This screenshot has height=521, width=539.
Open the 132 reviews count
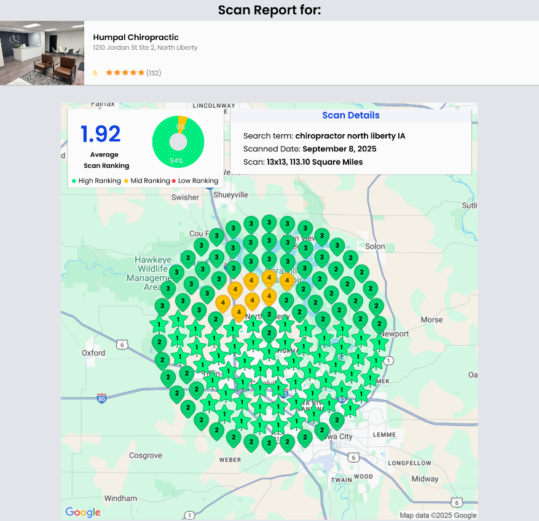click(154, 73)
